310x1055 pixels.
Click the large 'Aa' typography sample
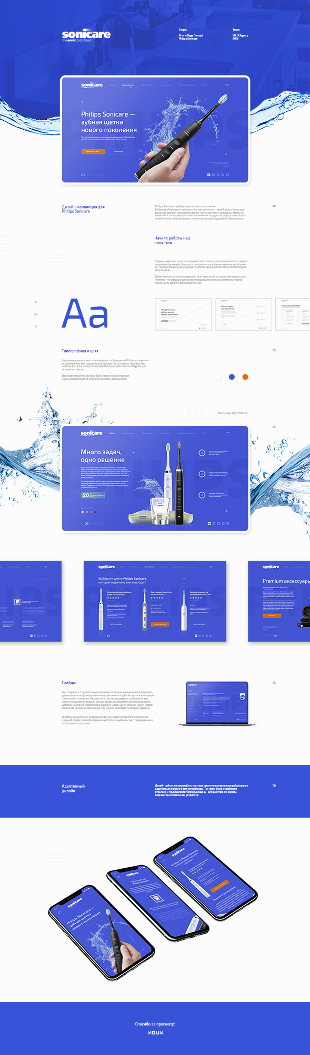85,314
